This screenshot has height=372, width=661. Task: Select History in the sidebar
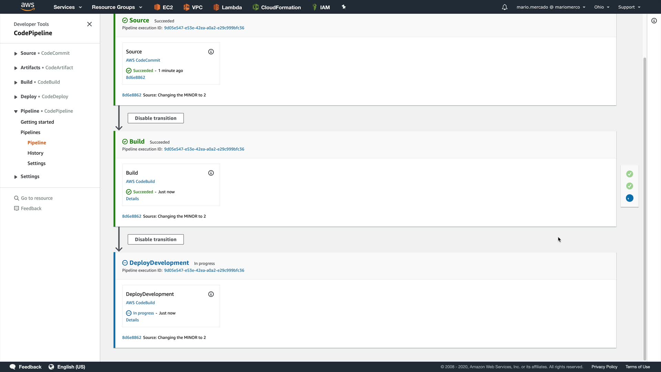pyautogui.click(x=35, y=153)
